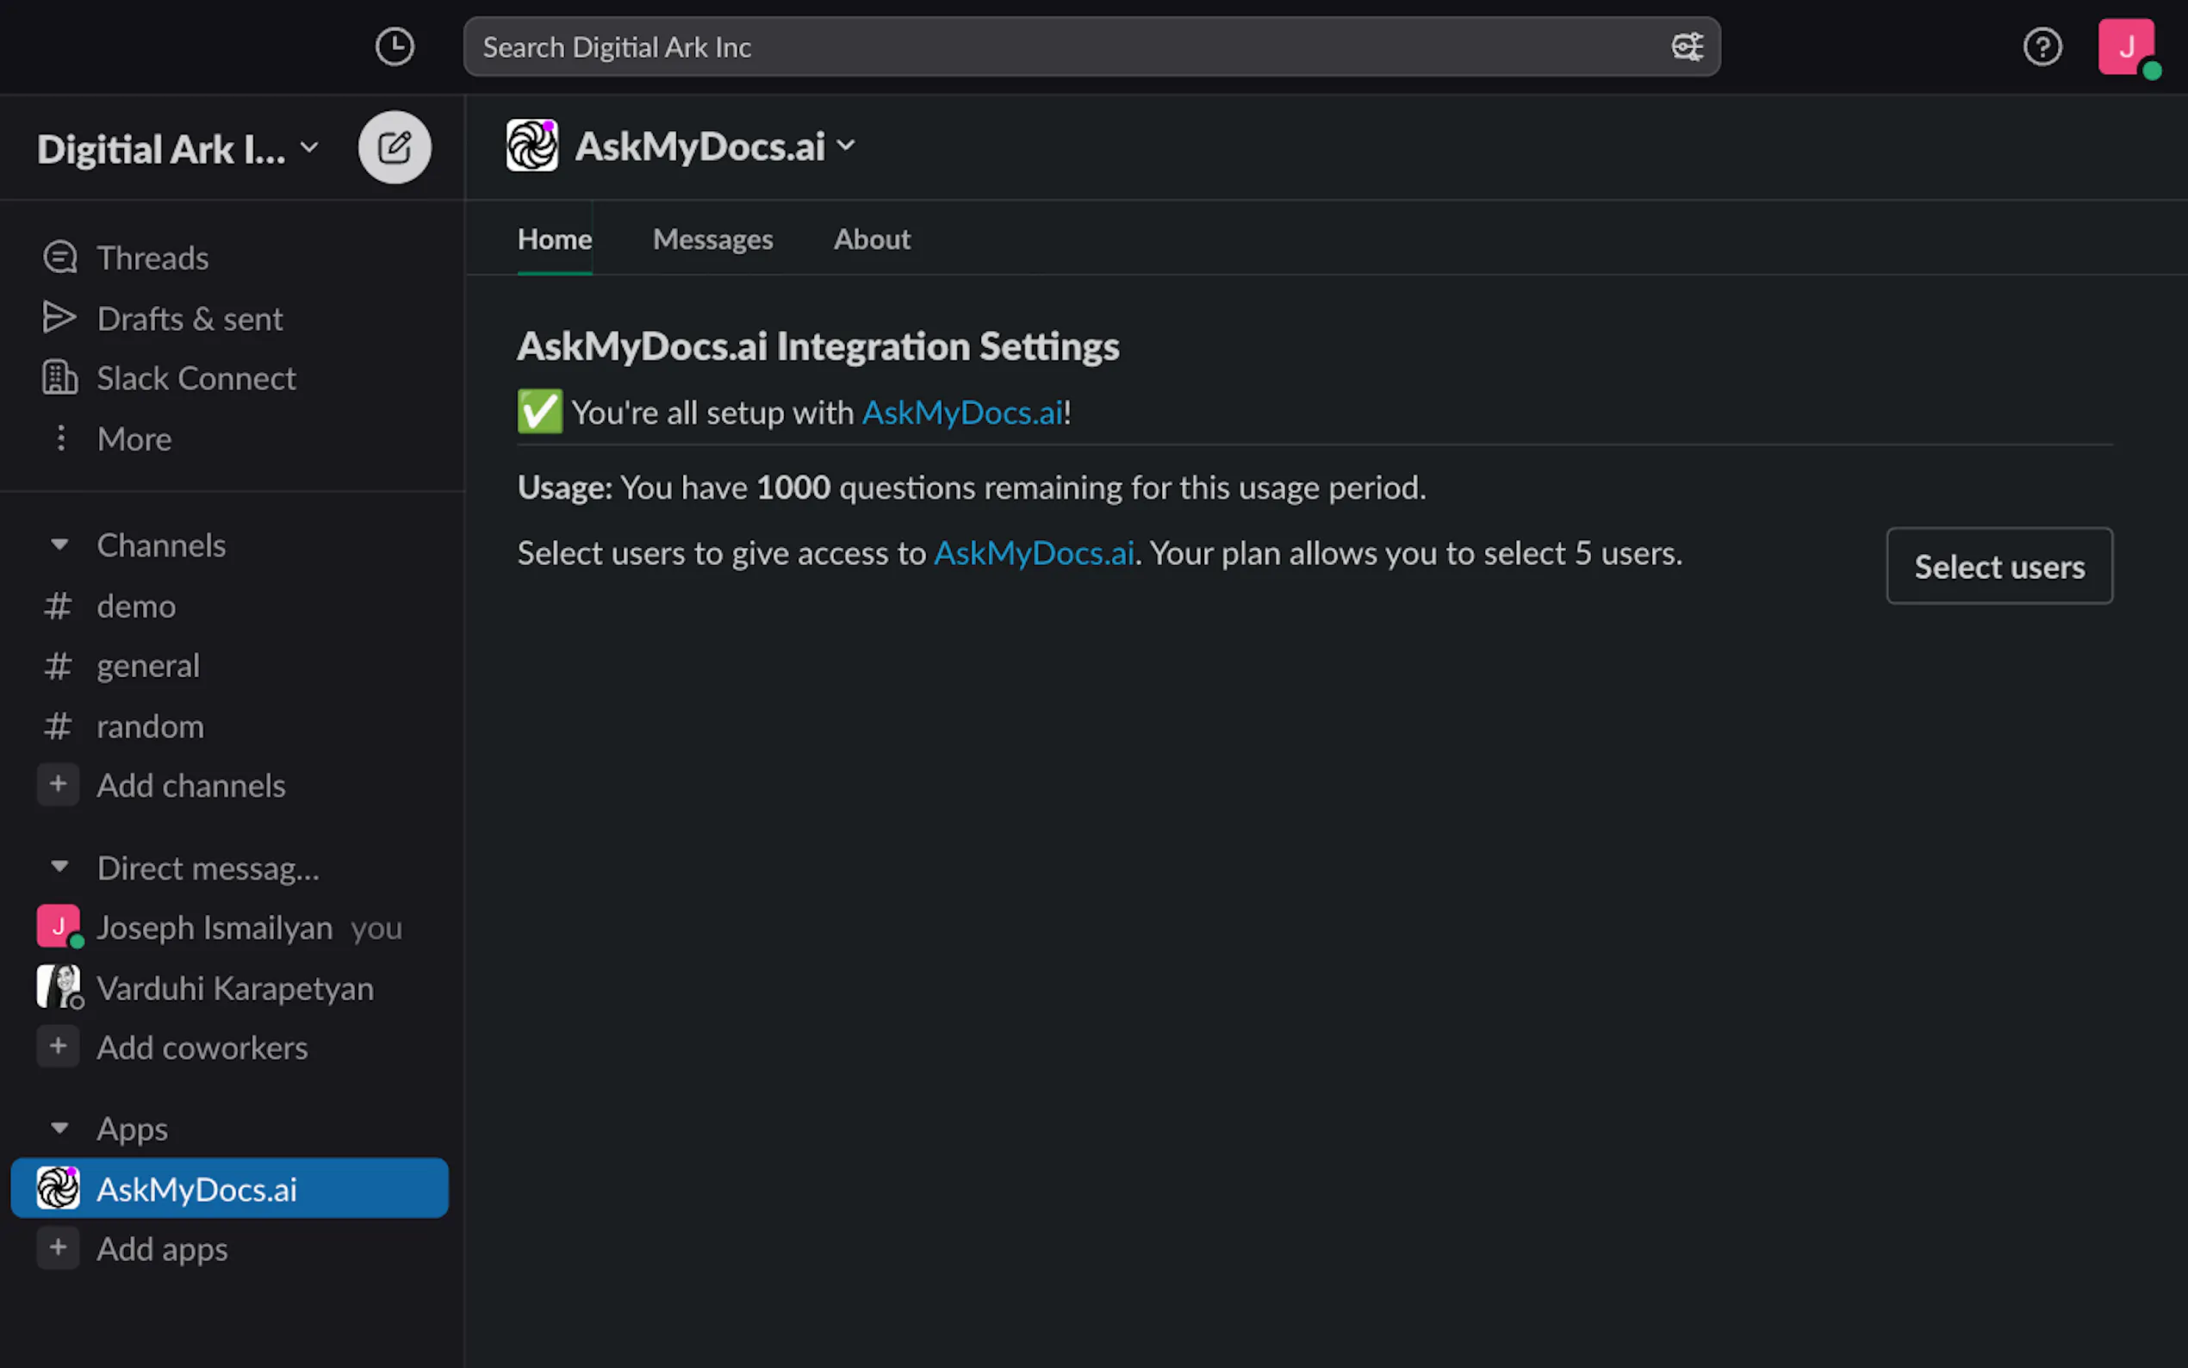Click the More menu item
This screenshot has width=2188, height=1368.
134,438
